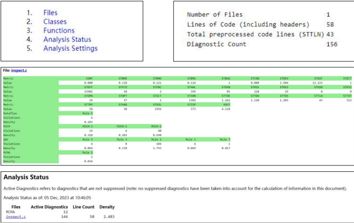Open the Analysis Status contents link

67,40
